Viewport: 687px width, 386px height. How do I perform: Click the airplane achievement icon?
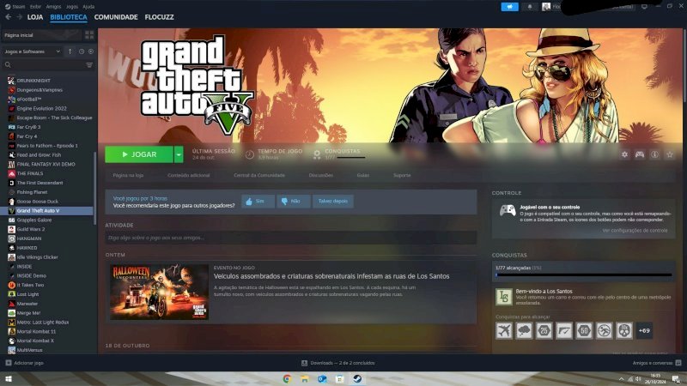[x=504, y=331]
